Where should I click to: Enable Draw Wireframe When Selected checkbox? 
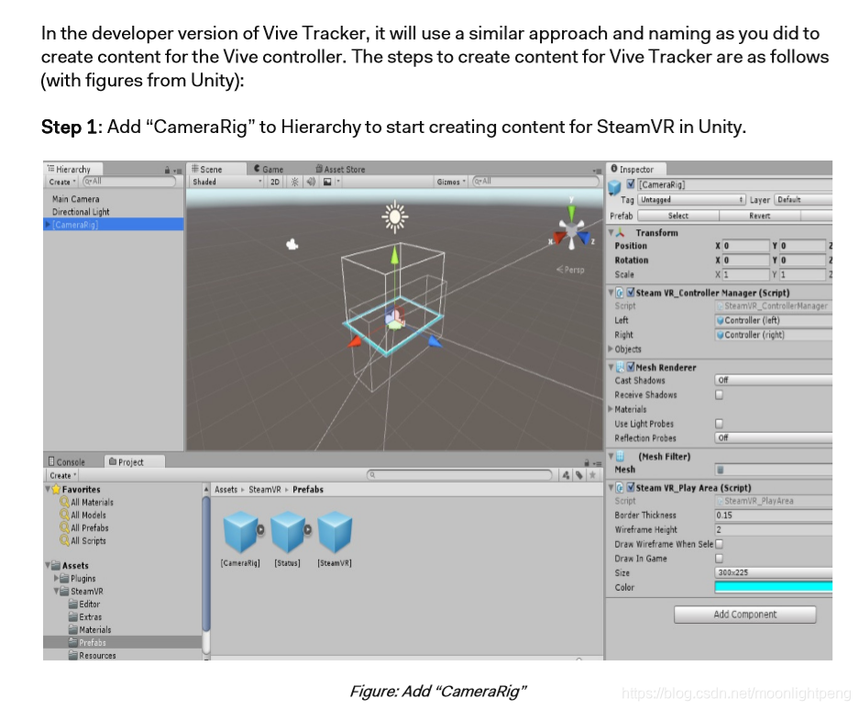tap(720, 544)
